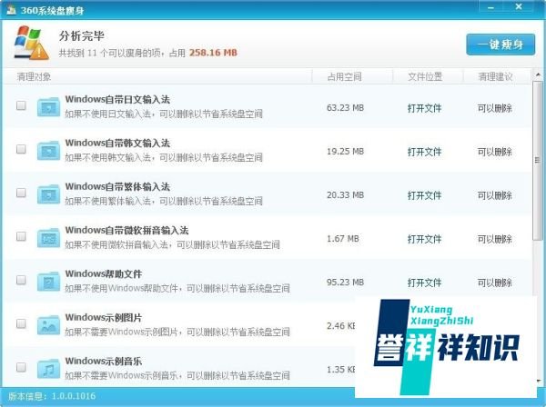Click the Korean input method folder icon
The height and width of the screenshot is (407, 546).
tap(48, 151)
